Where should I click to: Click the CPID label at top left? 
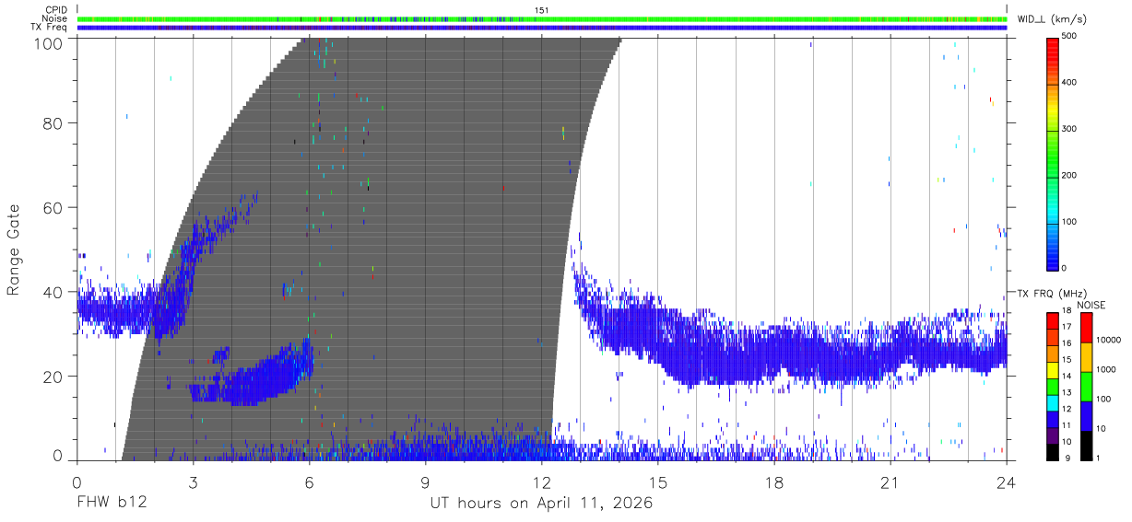(57, 10)
